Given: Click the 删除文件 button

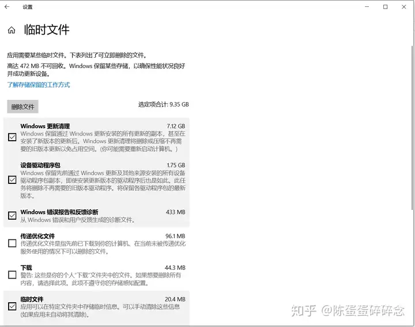Looking at the screenshot, I should pyautogui.click(x=22, y=107).
